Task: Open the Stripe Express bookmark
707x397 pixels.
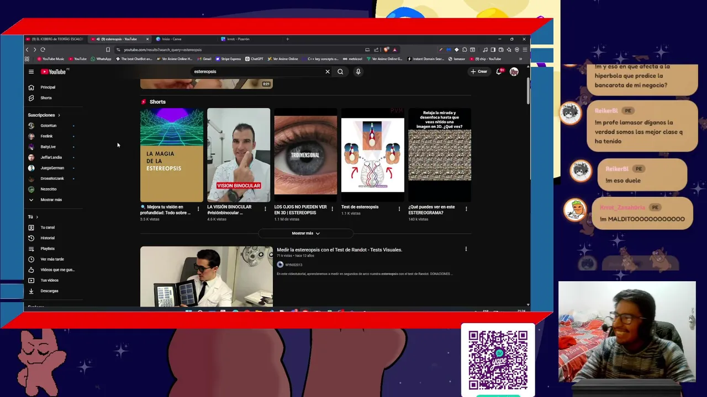Action: click(229, 59)
